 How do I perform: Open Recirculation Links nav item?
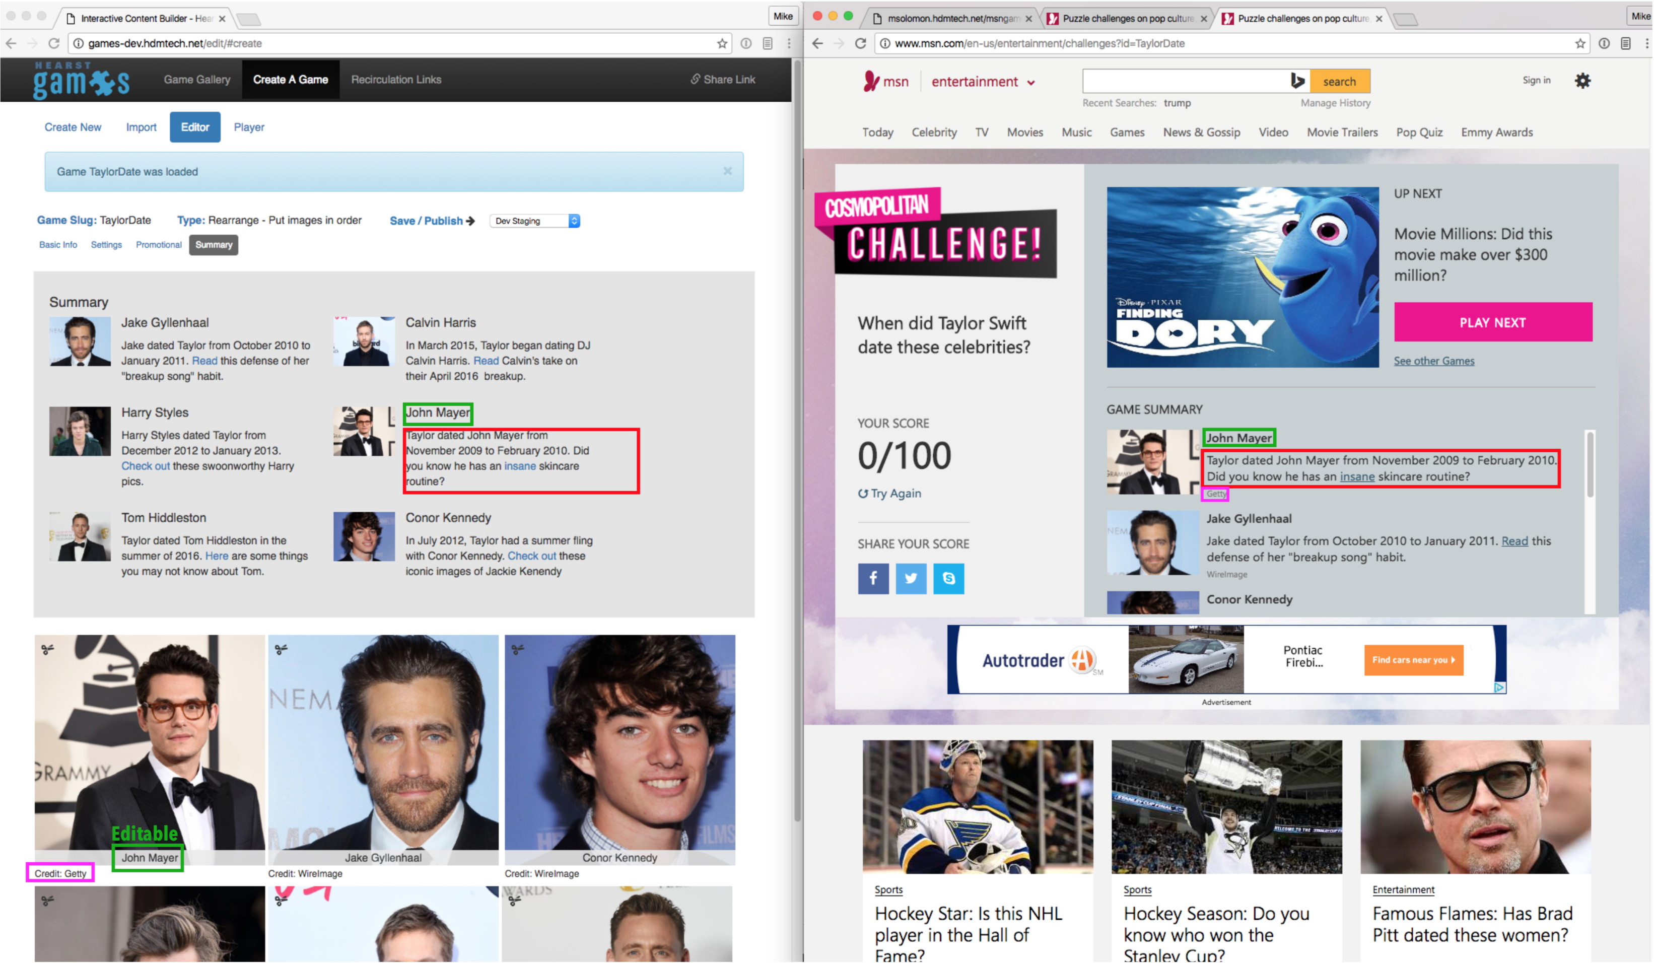[x=396, y=80]
